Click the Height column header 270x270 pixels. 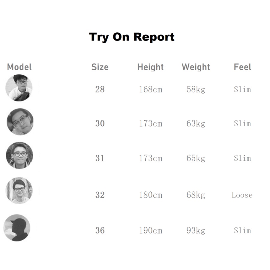point(150,67)
